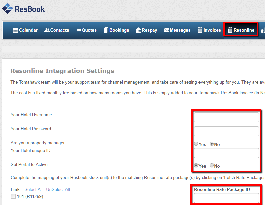
Task: Click the 'Are you a property manager' label
Action: point(38,143)
